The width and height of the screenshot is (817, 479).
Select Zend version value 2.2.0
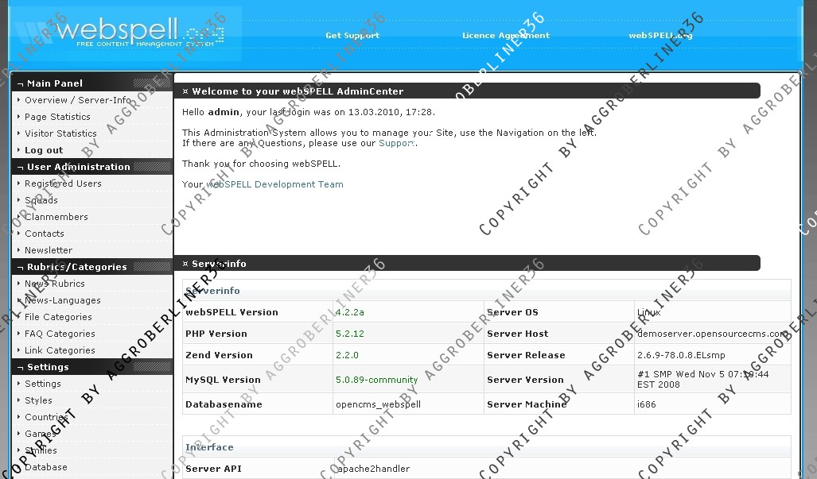347,355
